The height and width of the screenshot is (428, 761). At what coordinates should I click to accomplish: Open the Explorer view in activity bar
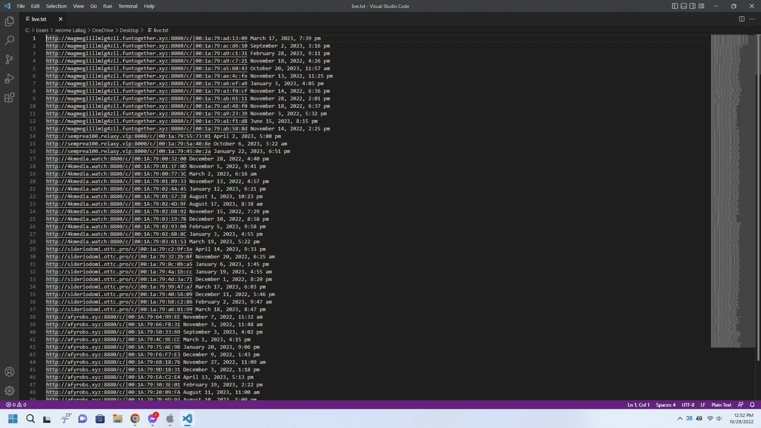pos(10,21)
